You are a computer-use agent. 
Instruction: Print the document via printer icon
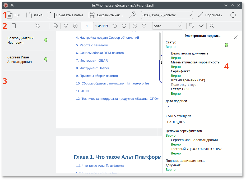point(55,26)
